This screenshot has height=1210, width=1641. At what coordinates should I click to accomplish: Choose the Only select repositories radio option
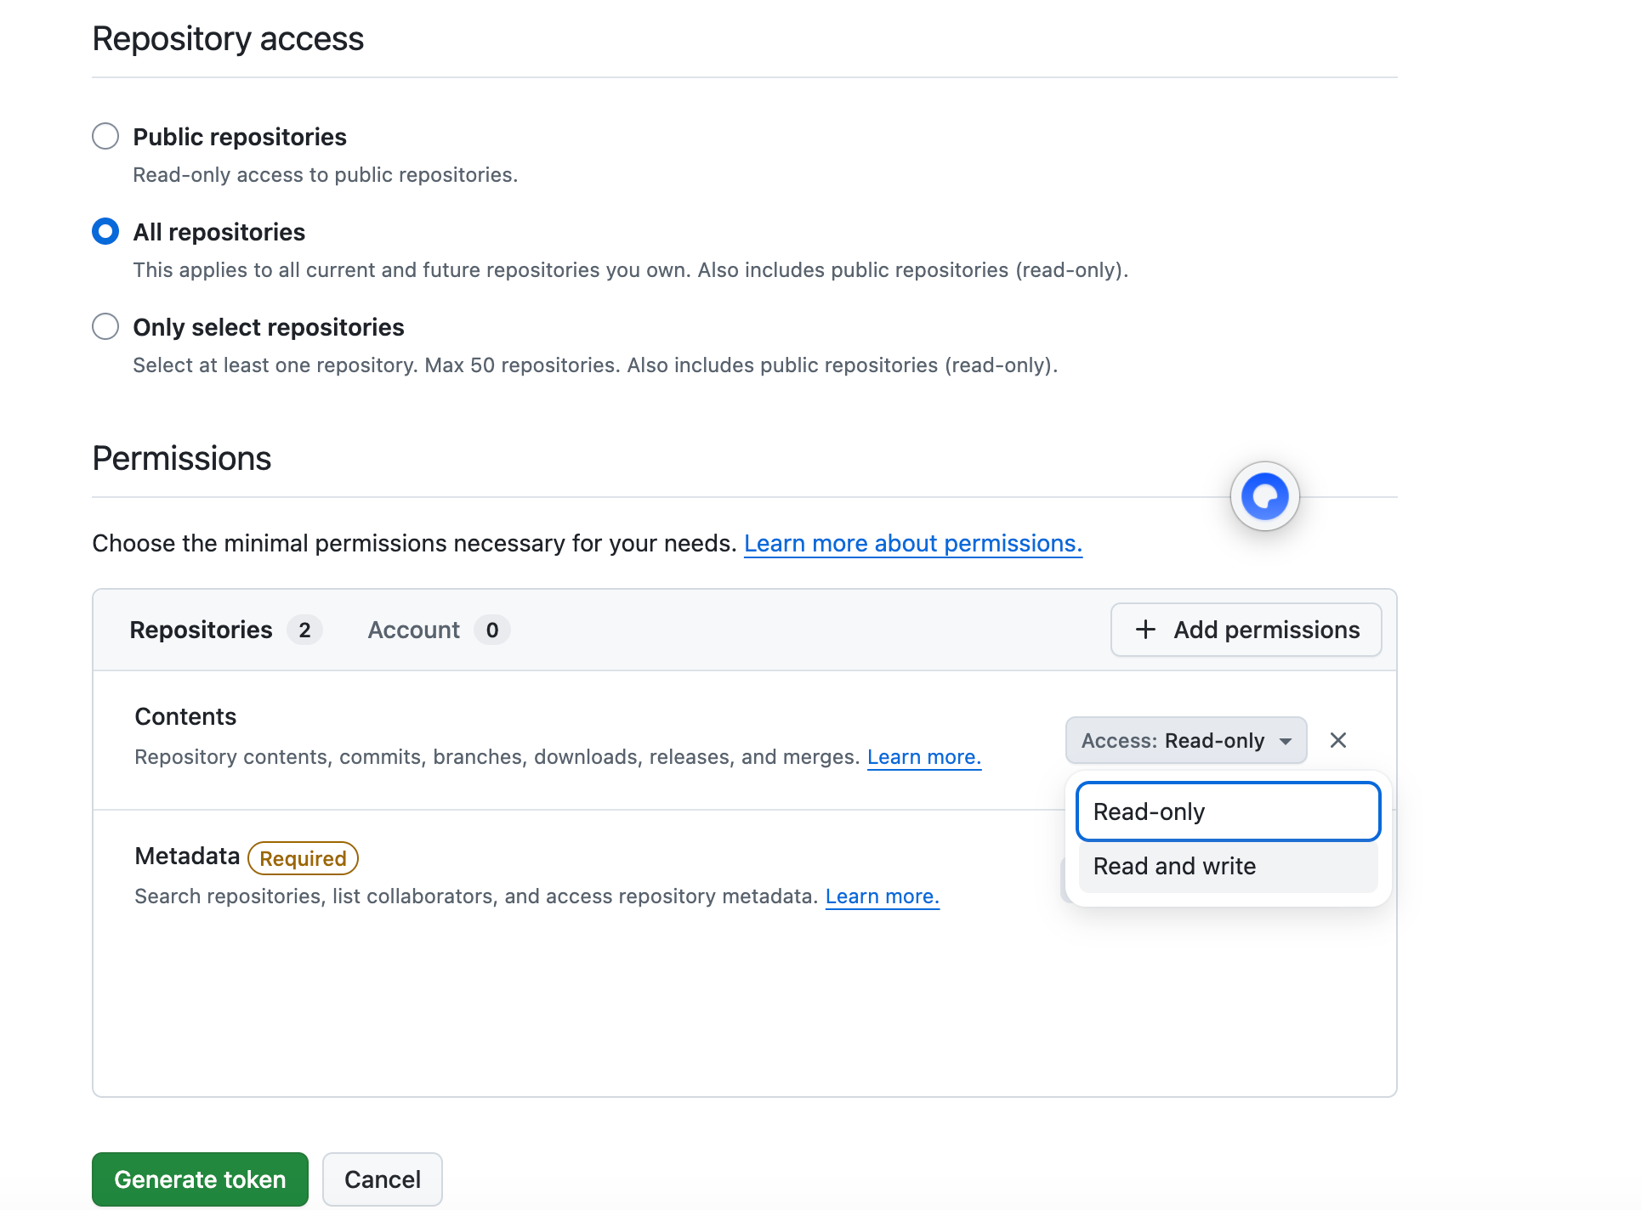pyautogui.click(x=105, y=326)
